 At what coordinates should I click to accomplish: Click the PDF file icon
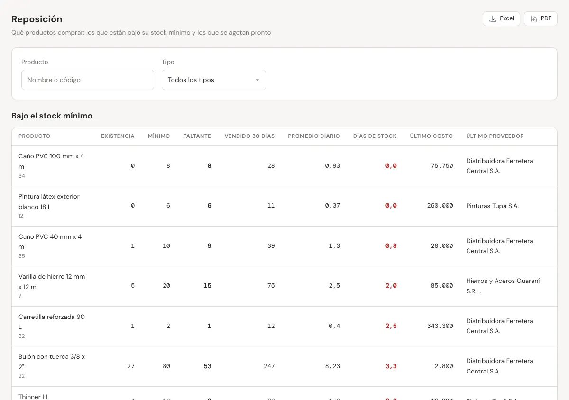[534, 18]
